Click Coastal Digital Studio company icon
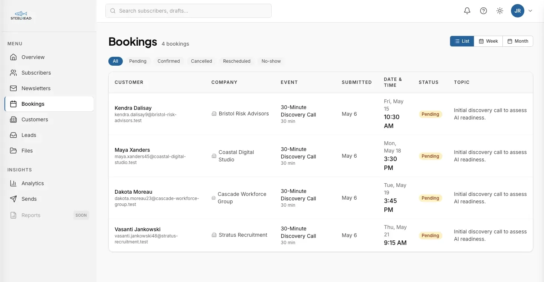The height and width of the screenshot is (282, 544). 214,156
